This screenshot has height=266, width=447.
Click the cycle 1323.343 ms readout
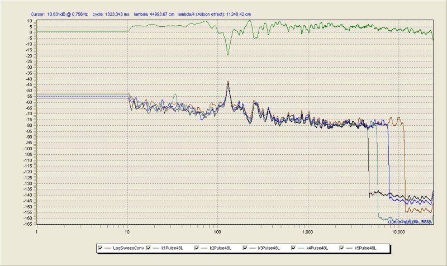tap(111, 14)
